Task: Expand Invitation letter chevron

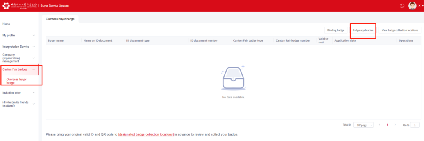Action: click(33, 93)
